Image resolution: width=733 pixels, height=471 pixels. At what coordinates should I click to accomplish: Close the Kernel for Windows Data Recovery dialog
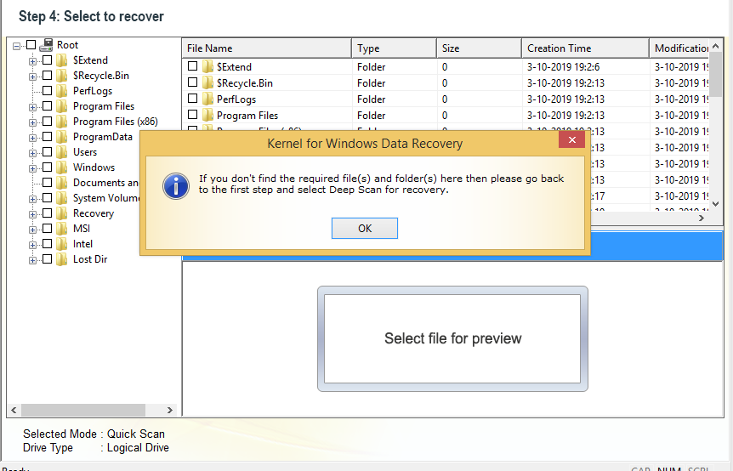571,139
